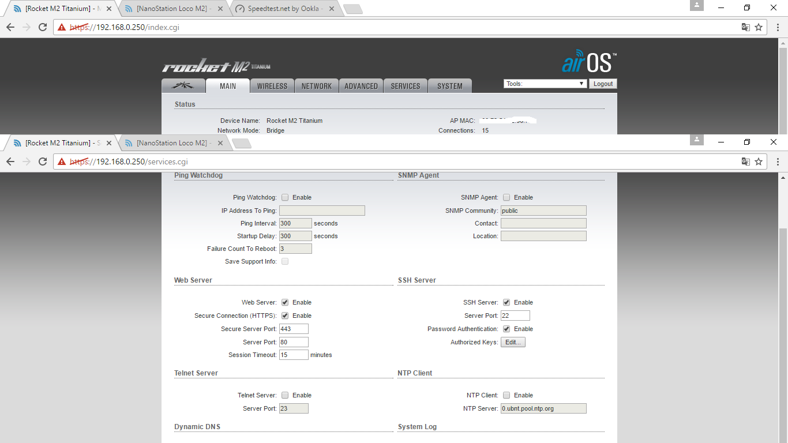
Task: Click reload icon in services.cgi window
Action: [x=43, y=162]
